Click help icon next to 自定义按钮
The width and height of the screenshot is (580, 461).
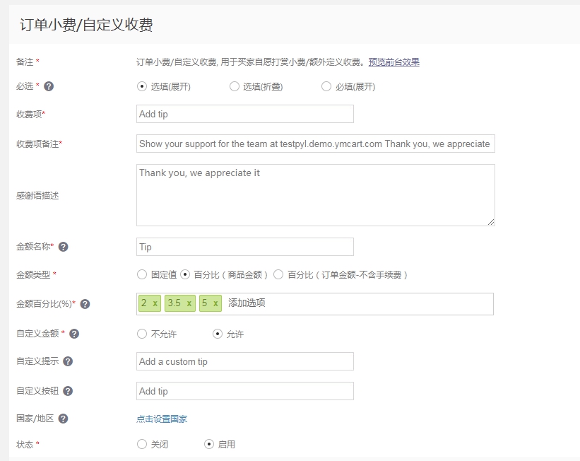(68, 391)
